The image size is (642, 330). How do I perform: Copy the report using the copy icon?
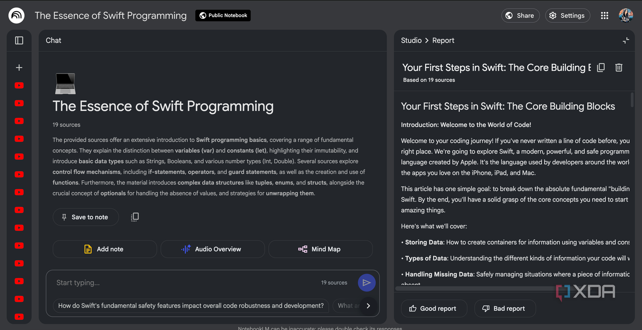pyautogui.click(x=601, y=68)
